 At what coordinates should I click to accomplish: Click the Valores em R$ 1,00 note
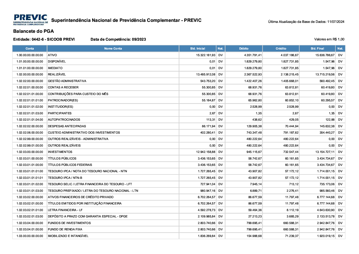329,39
